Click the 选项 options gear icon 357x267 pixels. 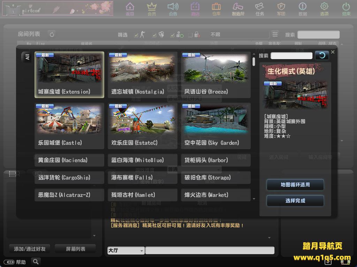pyautogui.click(x=324, y=9)
